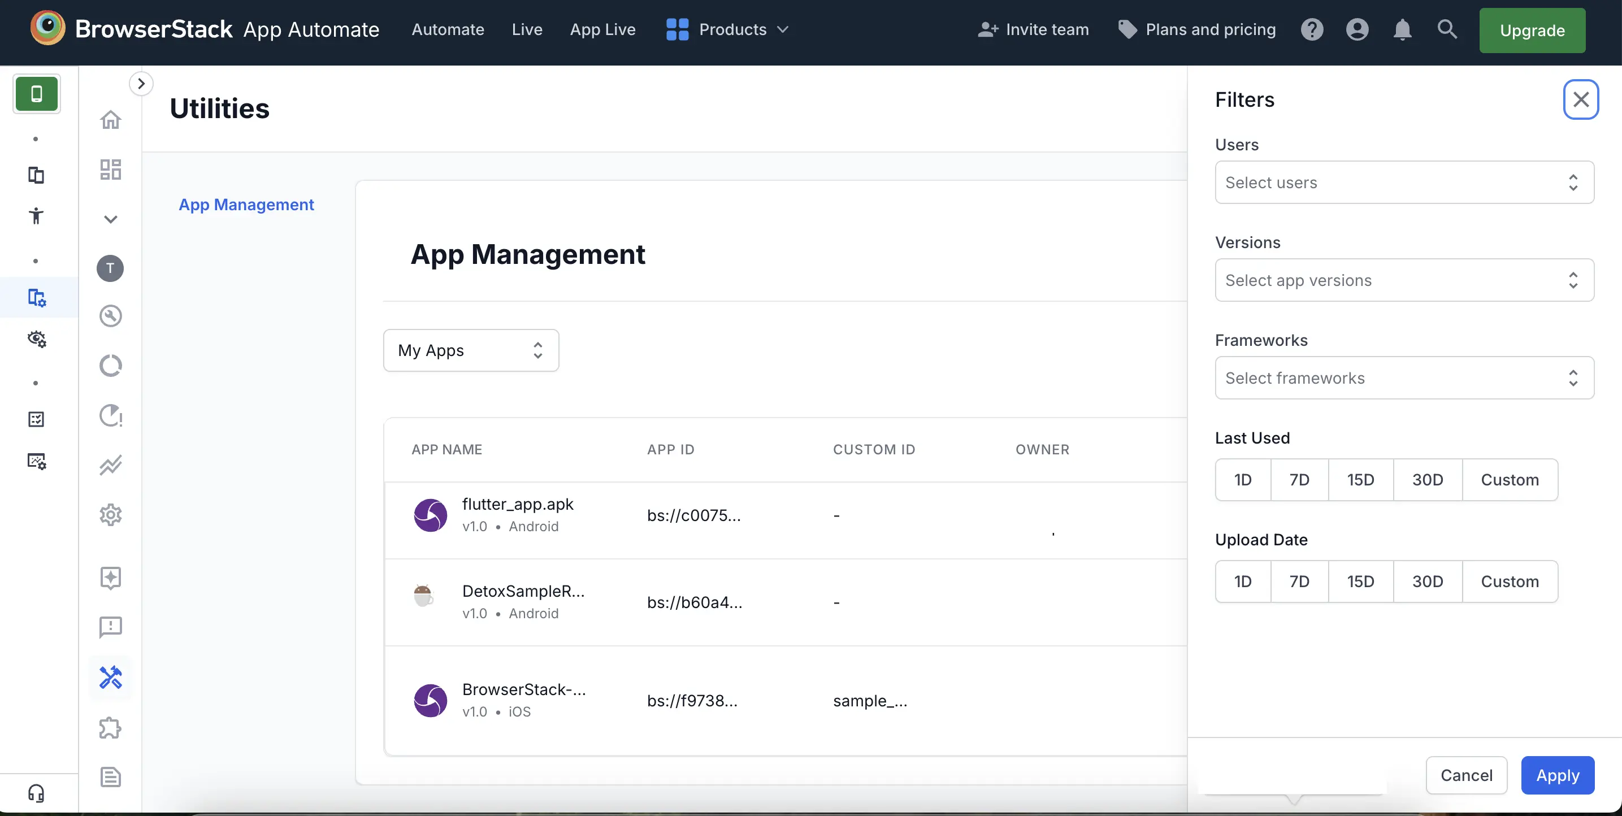Click the DetoxSampleR... app name
The width and height of the screenshot is (1622, 816).
[523, 591]
